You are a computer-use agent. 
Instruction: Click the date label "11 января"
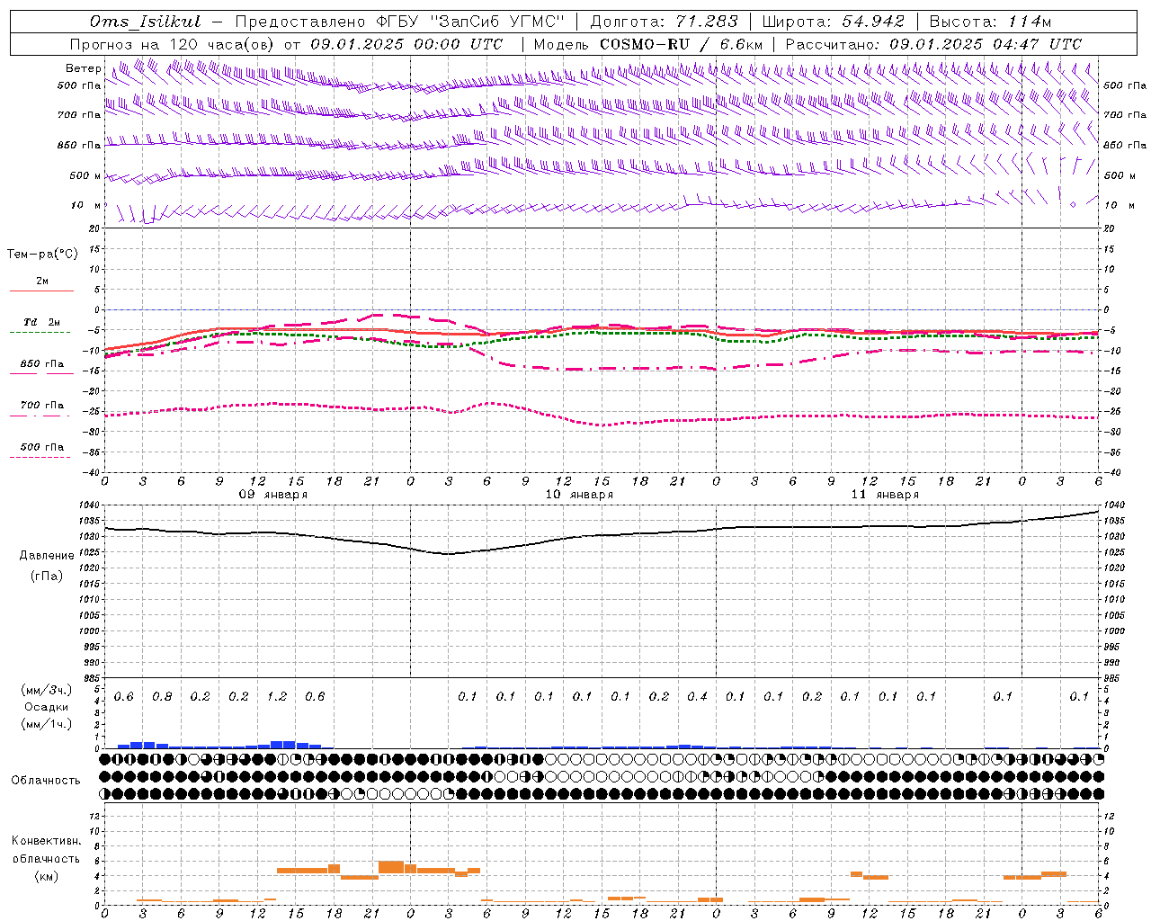[x=885, y=495]
